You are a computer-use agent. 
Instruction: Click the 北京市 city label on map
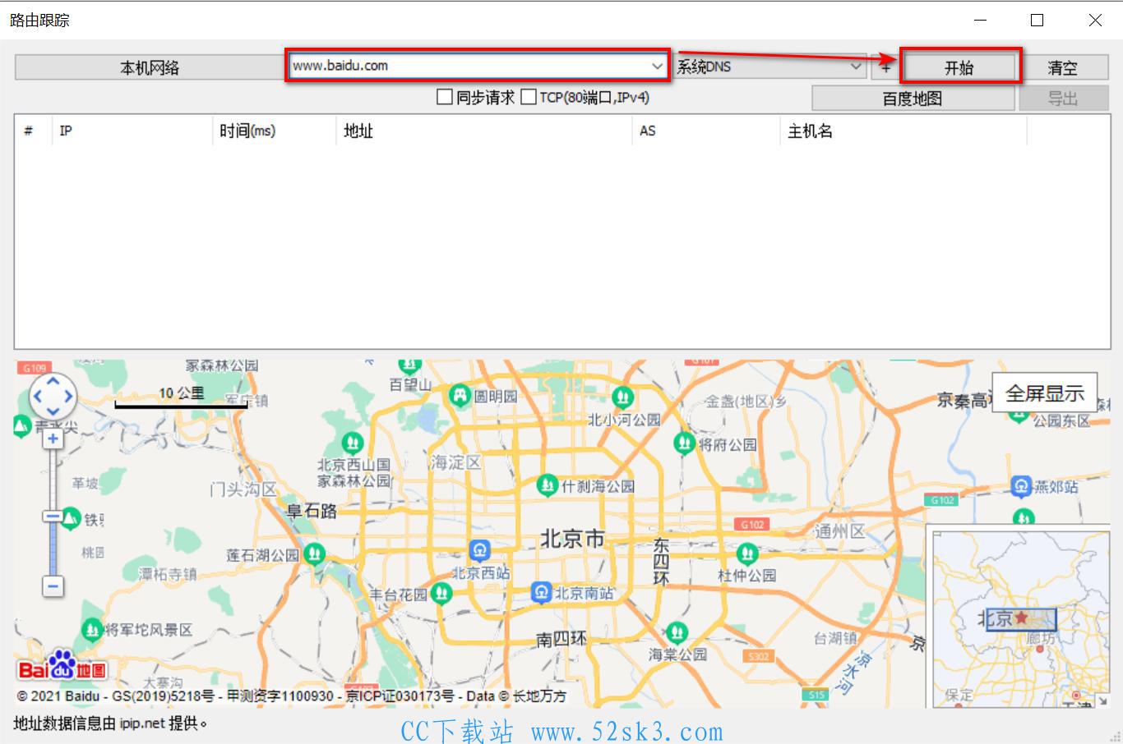coord(572,539)
